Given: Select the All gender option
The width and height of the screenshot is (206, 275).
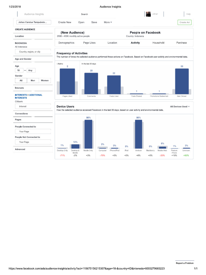Looking at the screenshot, I should point(21,81).
